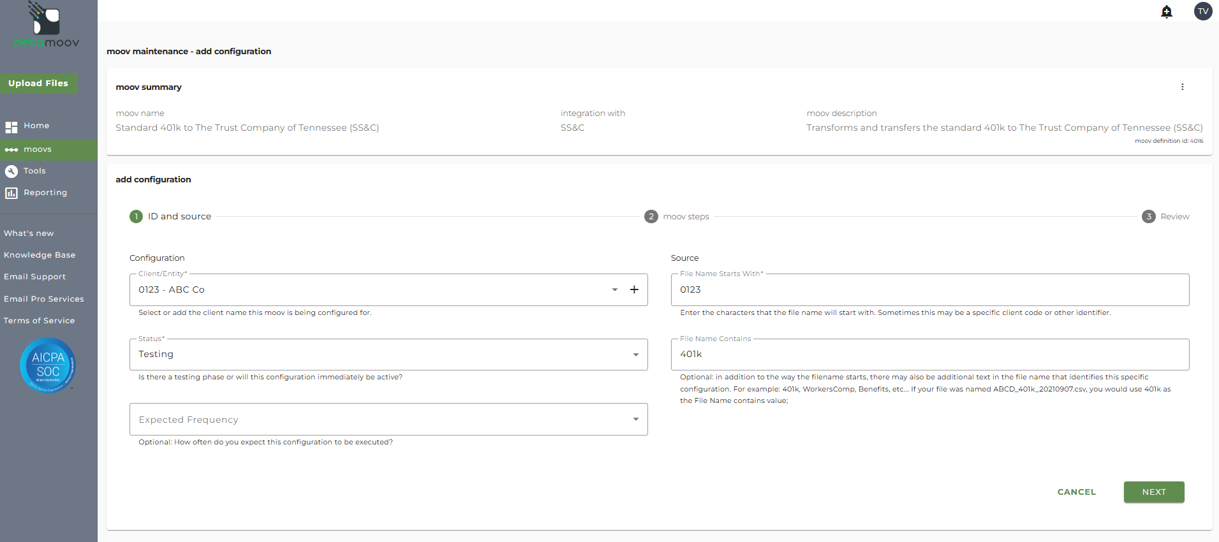Expand the Expected Frequency dropdown
This screenshot has height=542, width=1219.
click(635, 420)
